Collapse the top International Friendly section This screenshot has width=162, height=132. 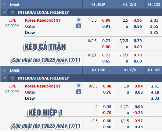click(4, 12)
